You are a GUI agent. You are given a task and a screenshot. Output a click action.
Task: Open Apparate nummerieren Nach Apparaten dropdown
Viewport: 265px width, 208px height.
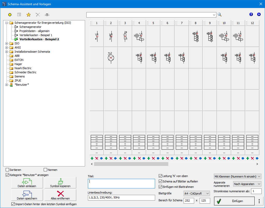point(247,184)
